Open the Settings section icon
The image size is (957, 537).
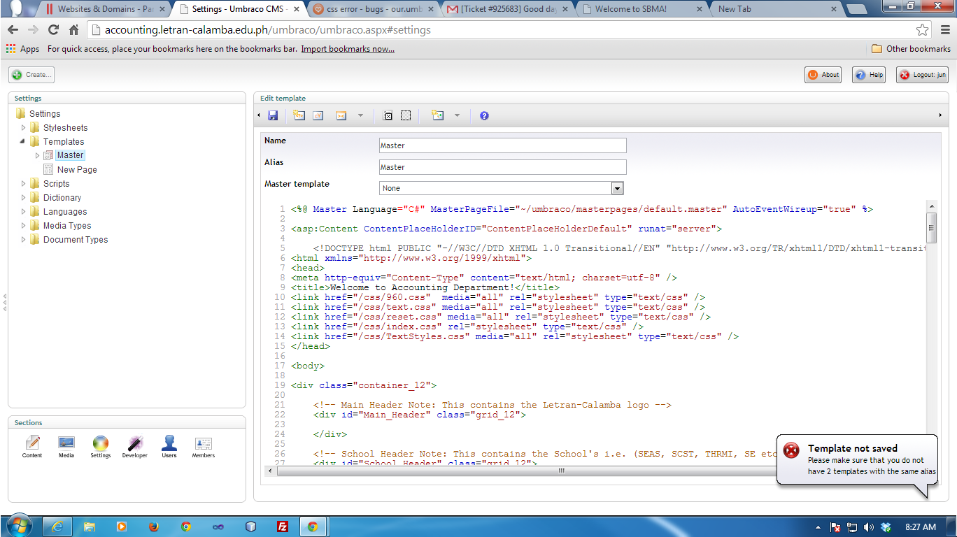click(101, 447)
